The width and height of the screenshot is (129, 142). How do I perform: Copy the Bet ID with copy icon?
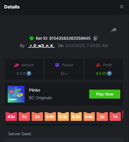pos(95,38)
